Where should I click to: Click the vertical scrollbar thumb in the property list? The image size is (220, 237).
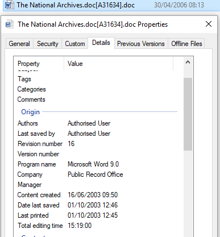(188, 114)
